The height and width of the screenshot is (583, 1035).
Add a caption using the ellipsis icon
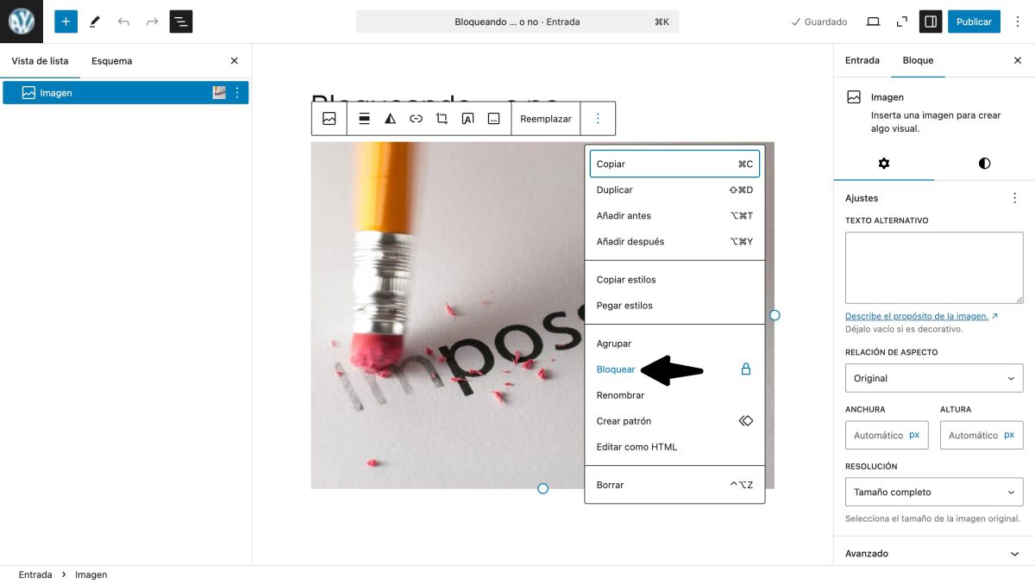coord(493,118)
